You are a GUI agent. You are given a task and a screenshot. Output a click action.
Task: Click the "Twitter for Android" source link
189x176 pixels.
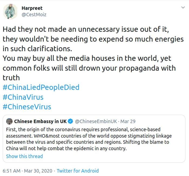click(77, 171)
